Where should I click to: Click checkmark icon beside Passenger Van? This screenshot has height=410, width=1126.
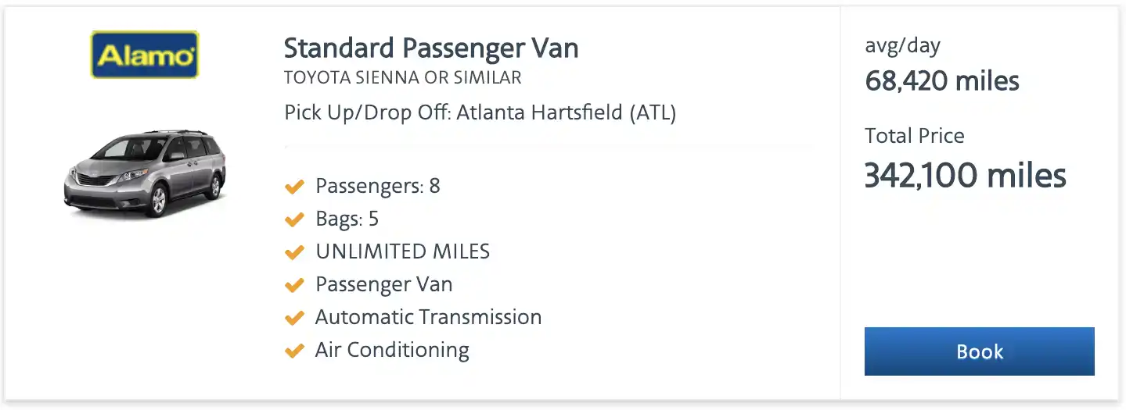[x=294, y=285]
